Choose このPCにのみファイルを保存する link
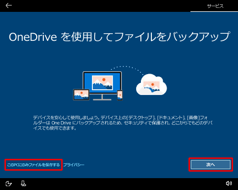This screenshot has width=238, height=190. [33, 165]
